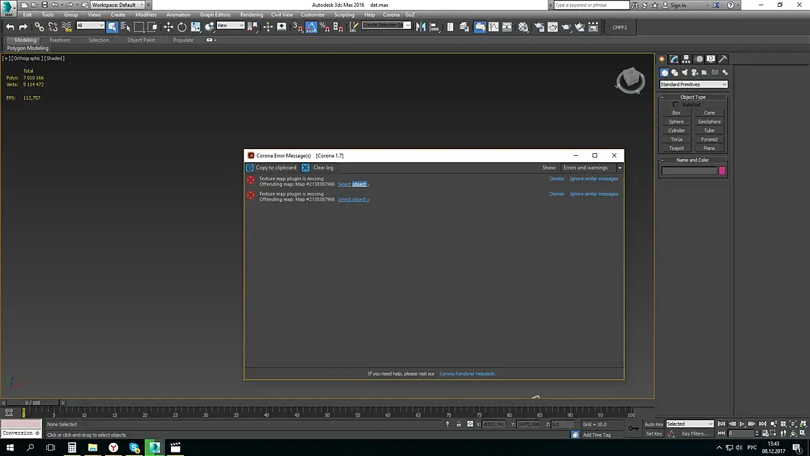810x456 pixels.
Task: Choose Rectangular Selection Region tool
Action: pos(139,27)
